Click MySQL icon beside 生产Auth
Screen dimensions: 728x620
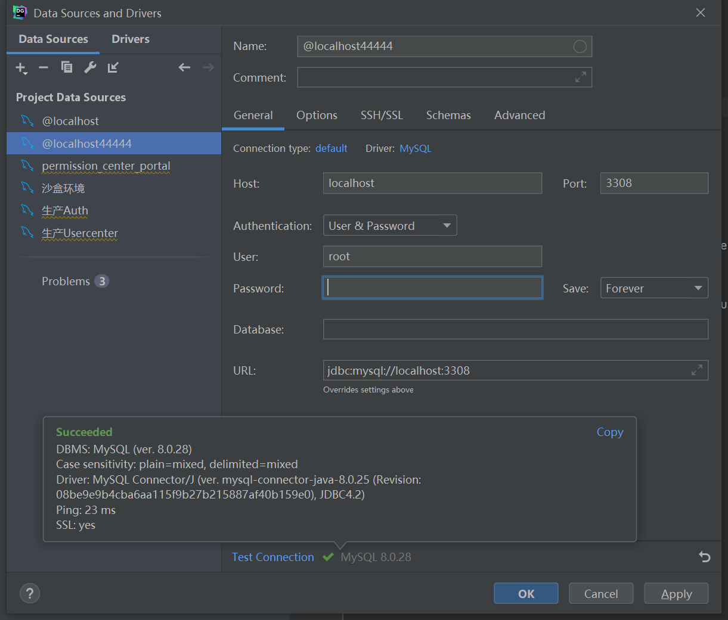click(27, 210)
